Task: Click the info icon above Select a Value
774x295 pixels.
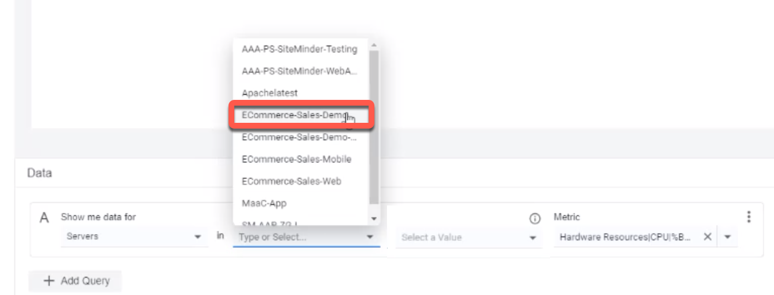Action: [x=535, y=218]
